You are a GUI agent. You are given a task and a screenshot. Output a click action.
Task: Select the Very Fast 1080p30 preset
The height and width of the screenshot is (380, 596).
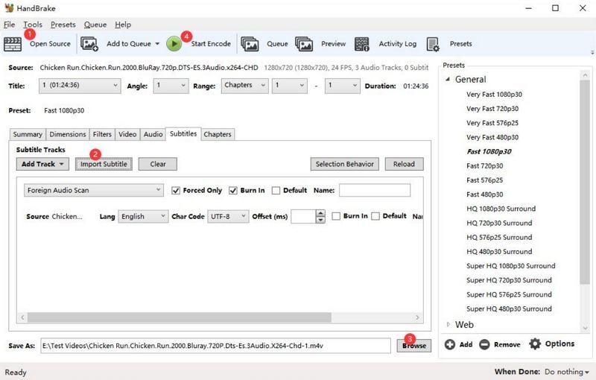(494, 94)
